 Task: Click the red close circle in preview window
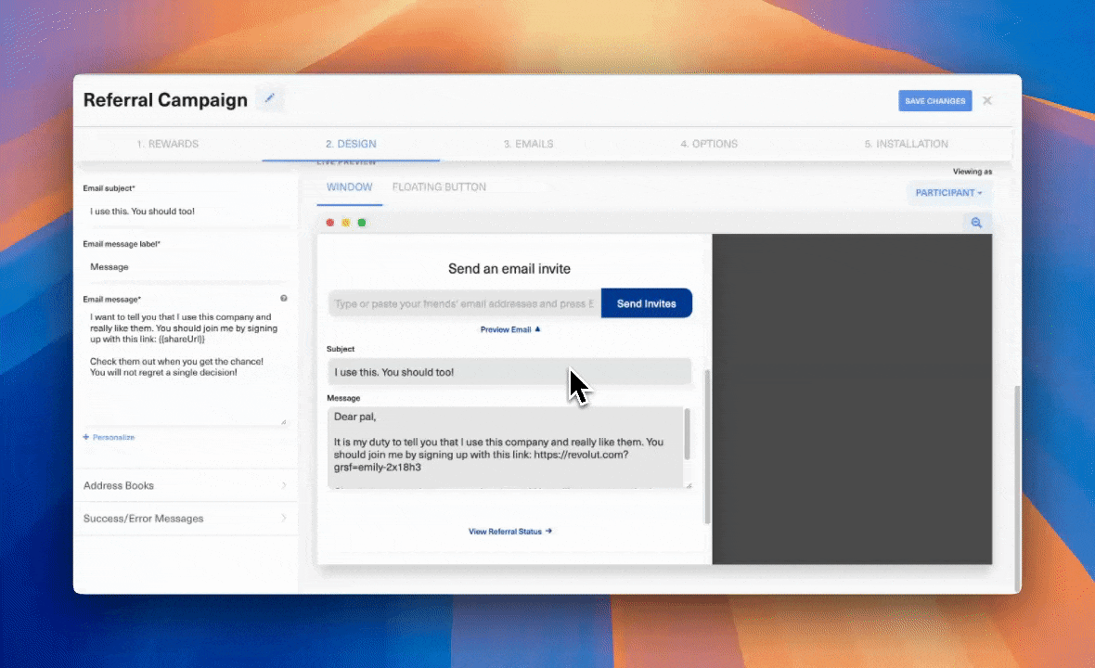click(x=329, y=223)
